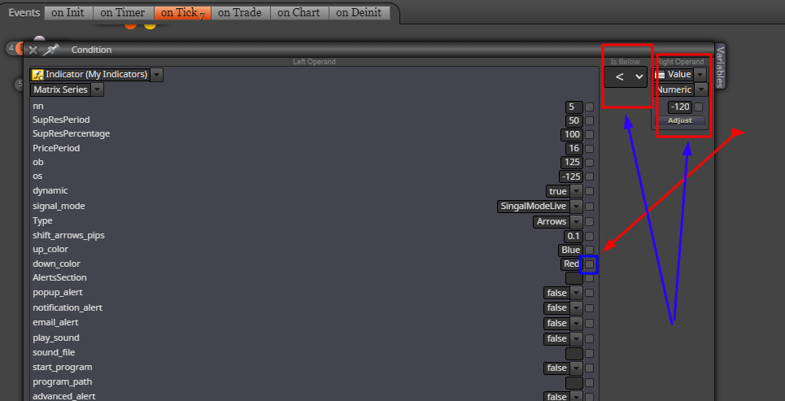Edit the os value -125
Image resolution: width=785 pixels, height=401 pixels.
(x=571, y=177)
